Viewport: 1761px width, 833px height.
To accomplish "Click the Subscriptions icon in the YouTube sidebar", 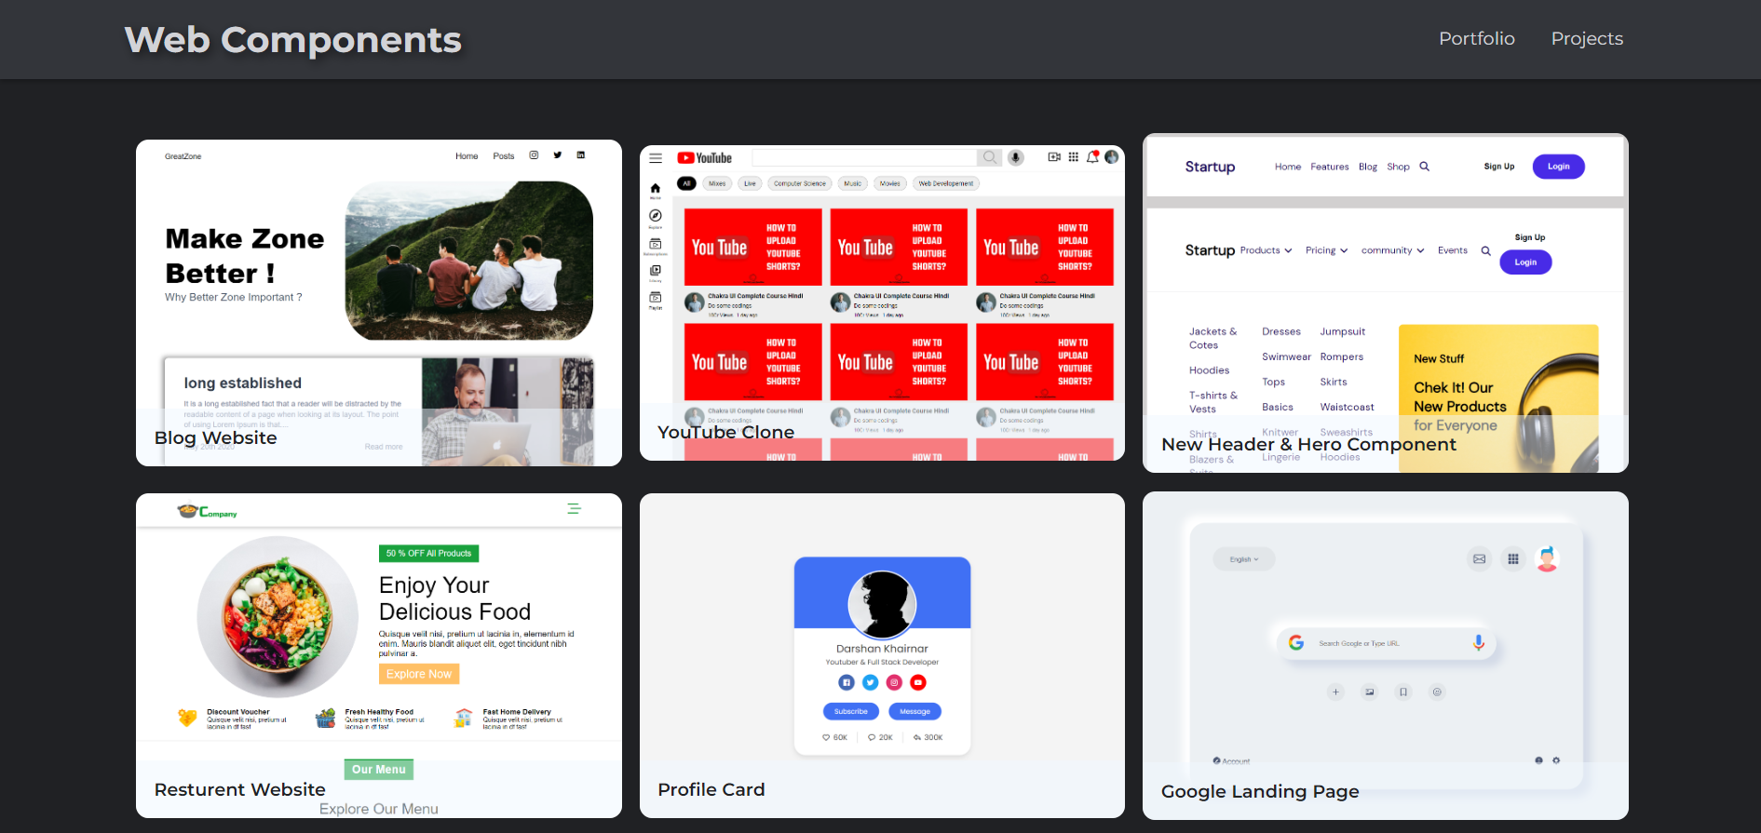I will click(x=656, y=246).
